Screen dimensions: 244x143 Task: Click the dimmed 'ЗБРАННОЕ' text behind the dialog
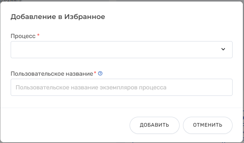point(11,1)
